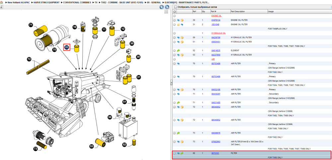Click green forward arrow for part 84814635
This screenshot has height=160, width=332.
point(178,51)
